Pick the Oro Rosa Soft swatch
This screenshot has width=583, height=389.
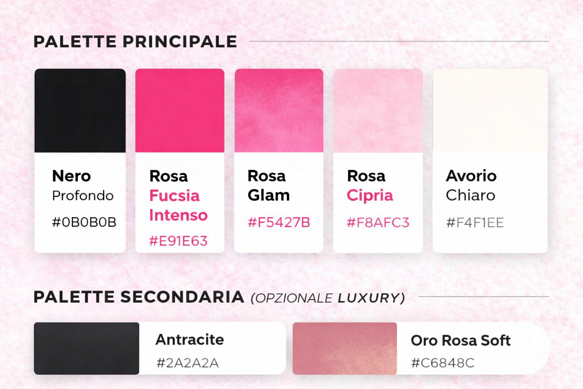345,348
